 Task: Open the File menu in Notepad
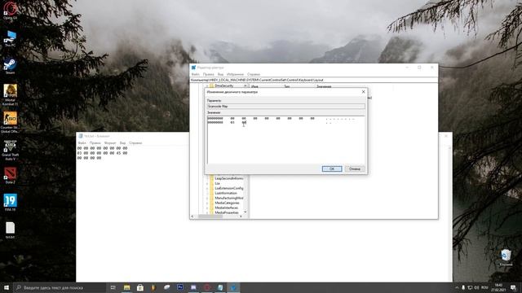[x=82, y=143]
